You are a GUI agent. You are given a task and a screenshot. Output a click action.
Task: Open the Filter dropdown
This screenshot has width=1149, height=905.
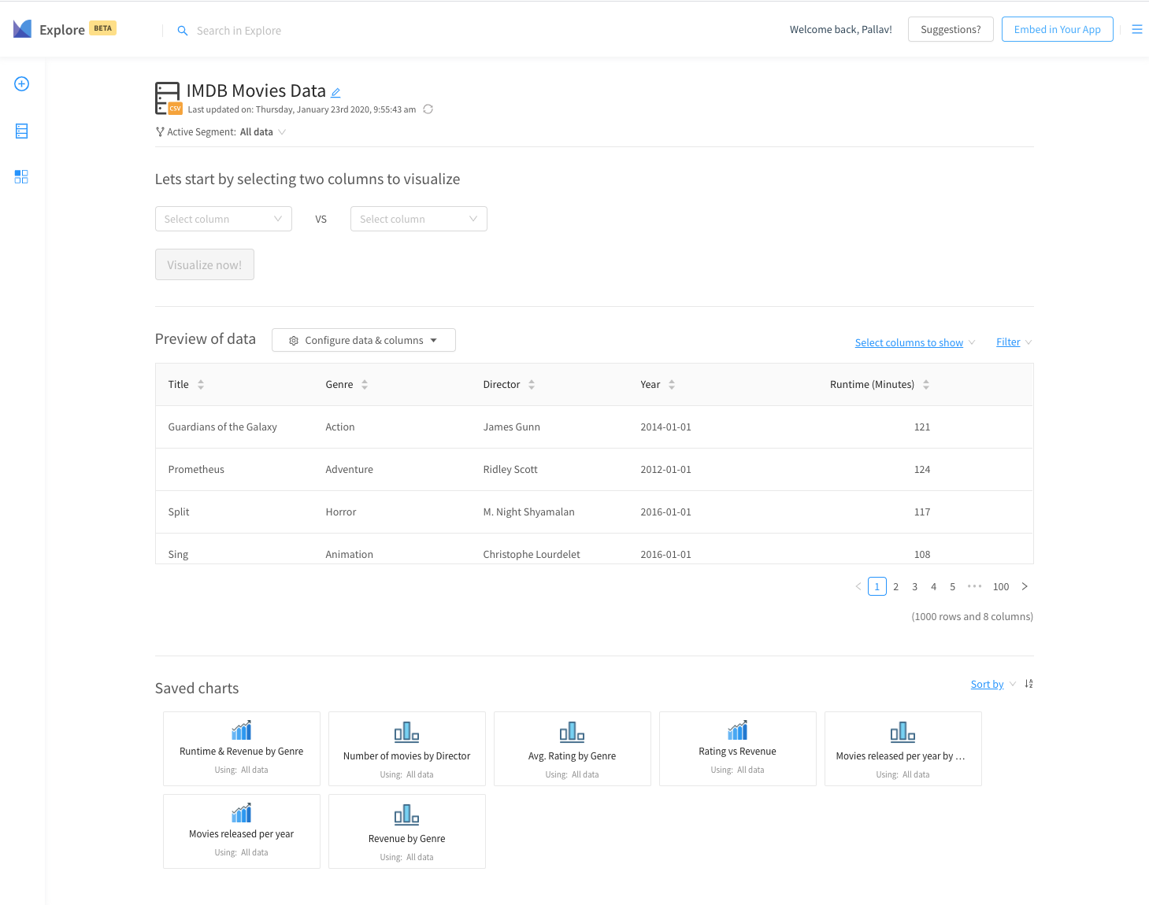(x=1014, y=342)
